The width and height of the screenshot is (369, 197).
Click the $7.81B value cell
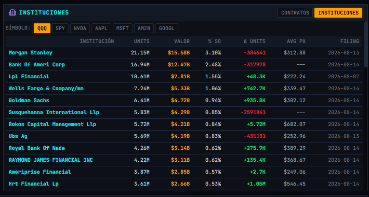pos(180,77)
